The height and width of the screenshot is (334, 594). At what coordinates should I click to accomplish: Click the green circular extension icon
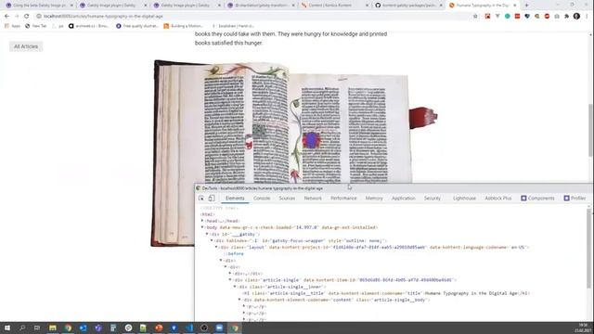(508, 17)
